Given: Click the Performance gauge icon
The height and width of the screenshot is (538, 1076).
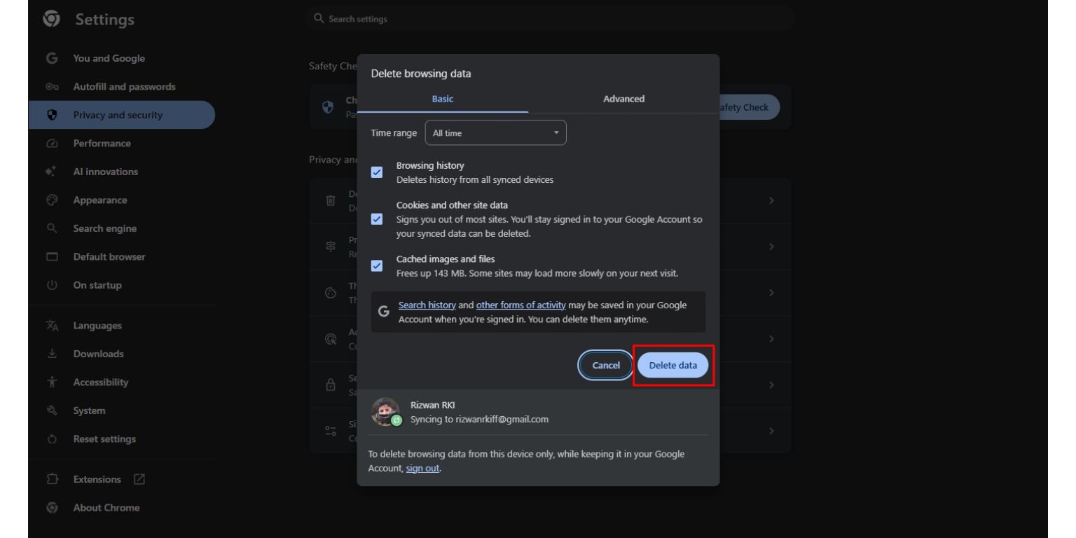Looking at the screenshot, I should pos(51,144).
